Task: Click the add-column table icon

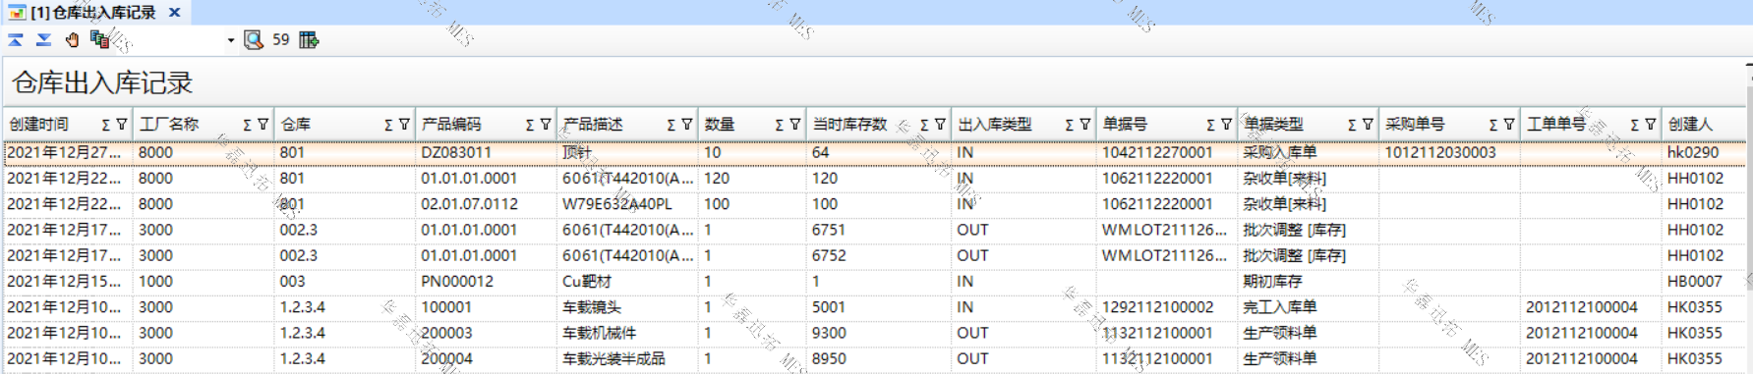Action: (x=309, y=39)
